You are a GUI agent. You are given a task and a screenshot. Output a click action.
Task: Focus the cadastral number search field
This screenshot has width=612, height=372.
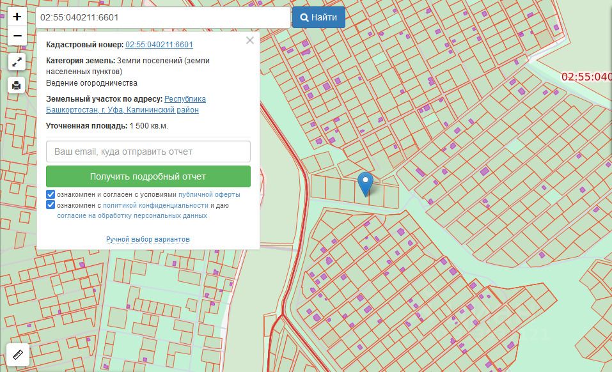pyautogui.click(x=163, y=17)
